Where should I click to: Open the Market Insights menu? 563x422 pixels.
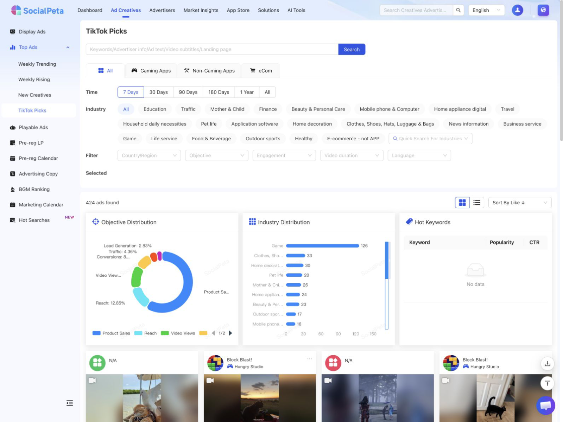tap(201, 10)
